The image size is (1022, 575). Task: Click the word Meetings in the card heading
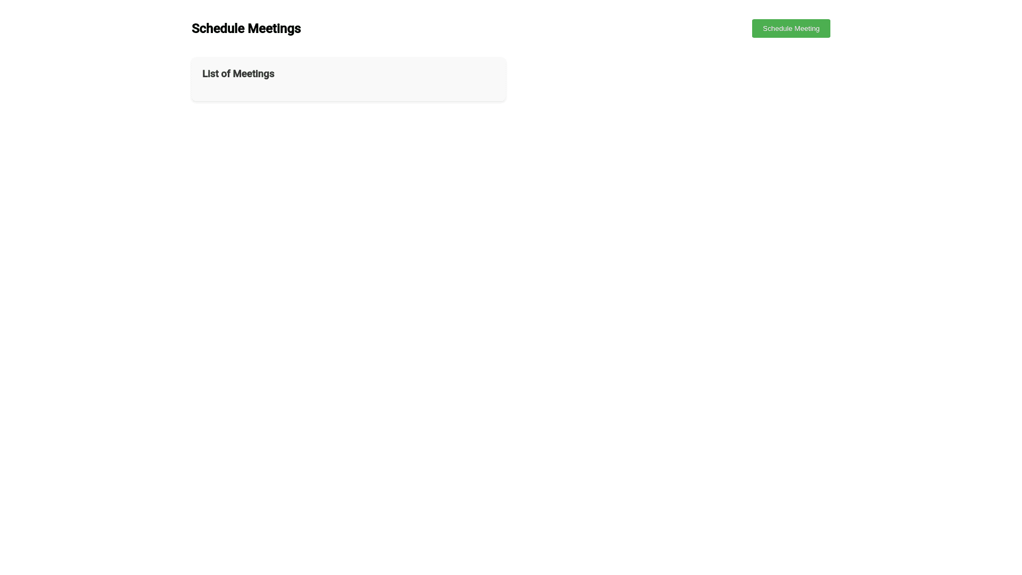253,73
